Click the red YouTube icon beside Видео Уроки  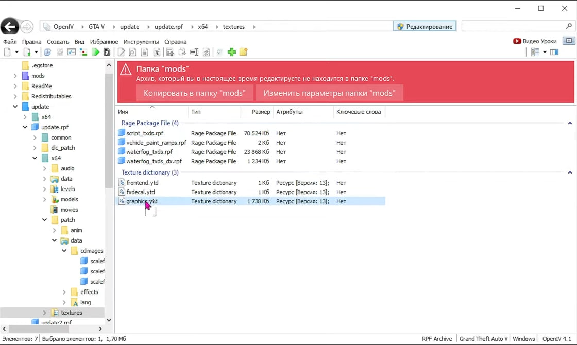[517, 41]
